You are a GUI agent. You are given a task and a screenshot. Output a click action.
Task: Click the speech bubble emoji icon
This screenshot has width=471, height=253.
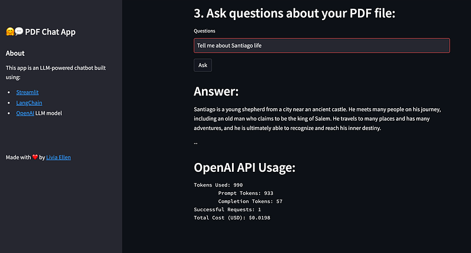19,31
